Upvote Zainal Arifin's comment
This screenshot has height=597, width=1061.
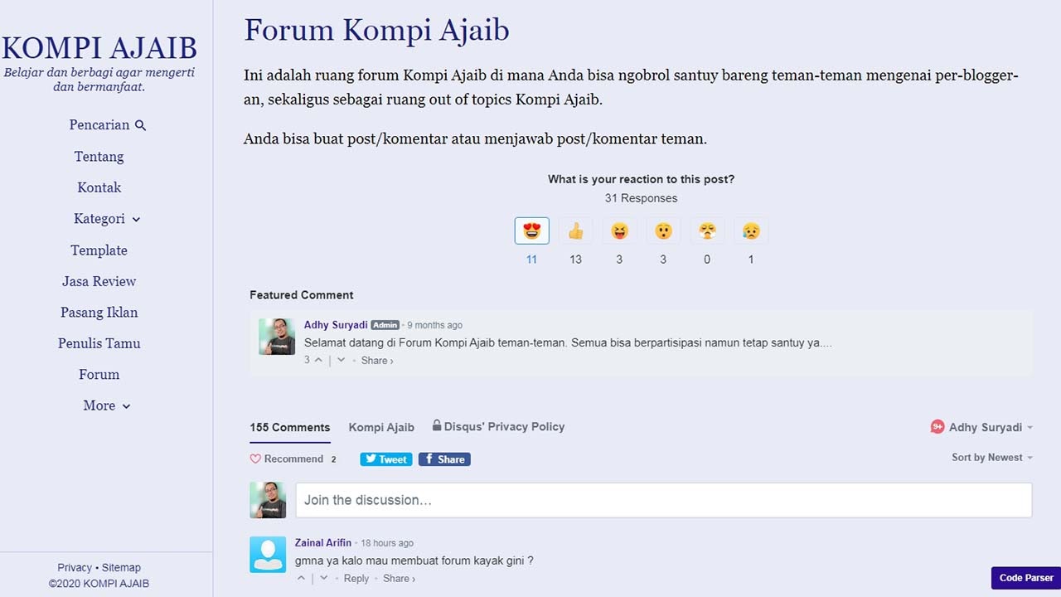click(301, 578)
